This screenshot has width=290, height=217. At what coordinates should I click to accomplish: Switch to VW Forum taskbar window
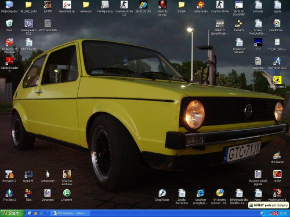click(x=71, y=213)
